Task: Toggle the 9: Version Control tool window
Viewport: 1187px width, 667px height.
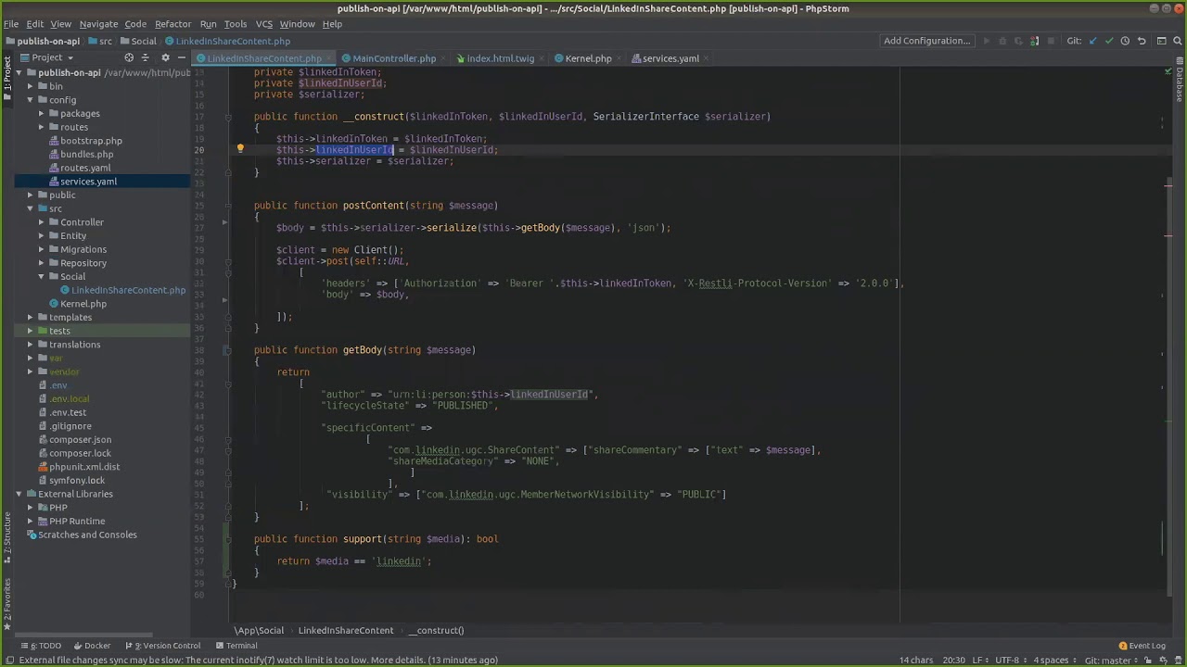Action: (162, 646)
